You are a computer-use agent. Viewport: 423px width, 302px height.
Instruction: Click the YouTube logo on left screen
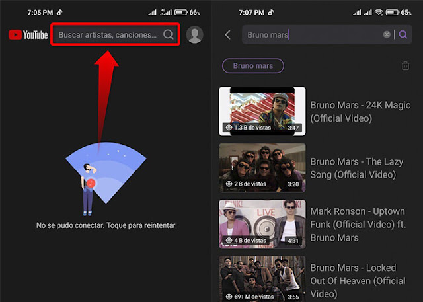click(x=28, y=35)
